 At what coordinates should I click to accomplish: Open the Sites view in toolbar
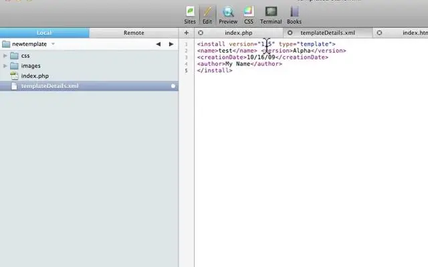click(190, 15)
